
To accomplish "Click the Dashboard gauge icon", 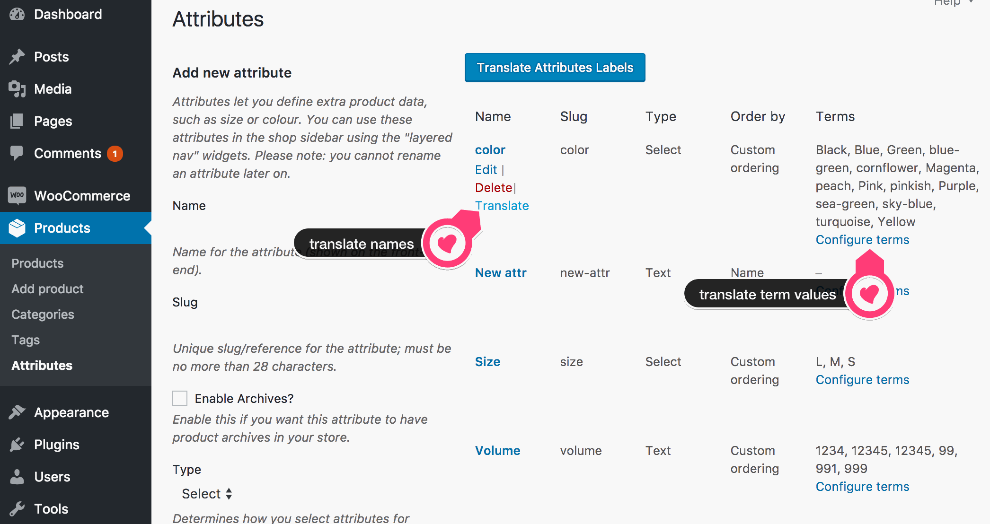I will point(17,14).
